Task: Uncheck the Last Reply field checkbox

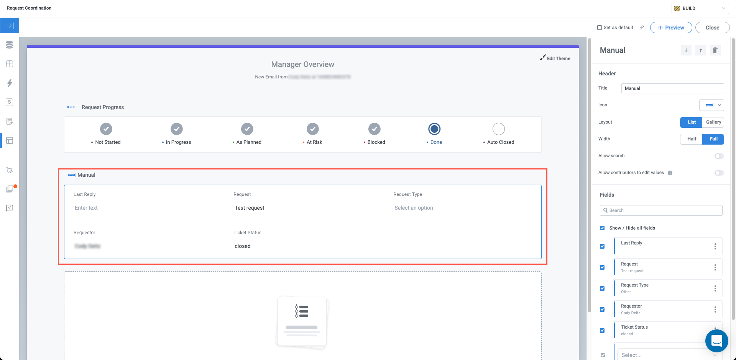Action: 602,246
